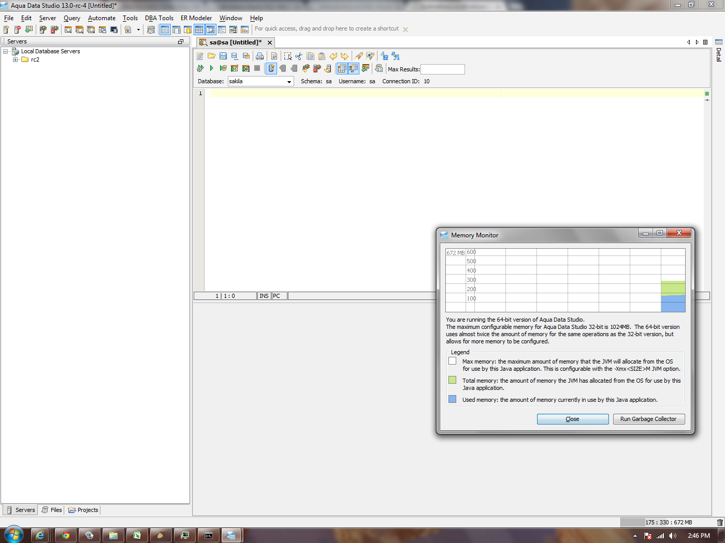Dismiss the quick access shortcut hint
This screenshot has height=543, width=725.
click(x=405, y=29)
